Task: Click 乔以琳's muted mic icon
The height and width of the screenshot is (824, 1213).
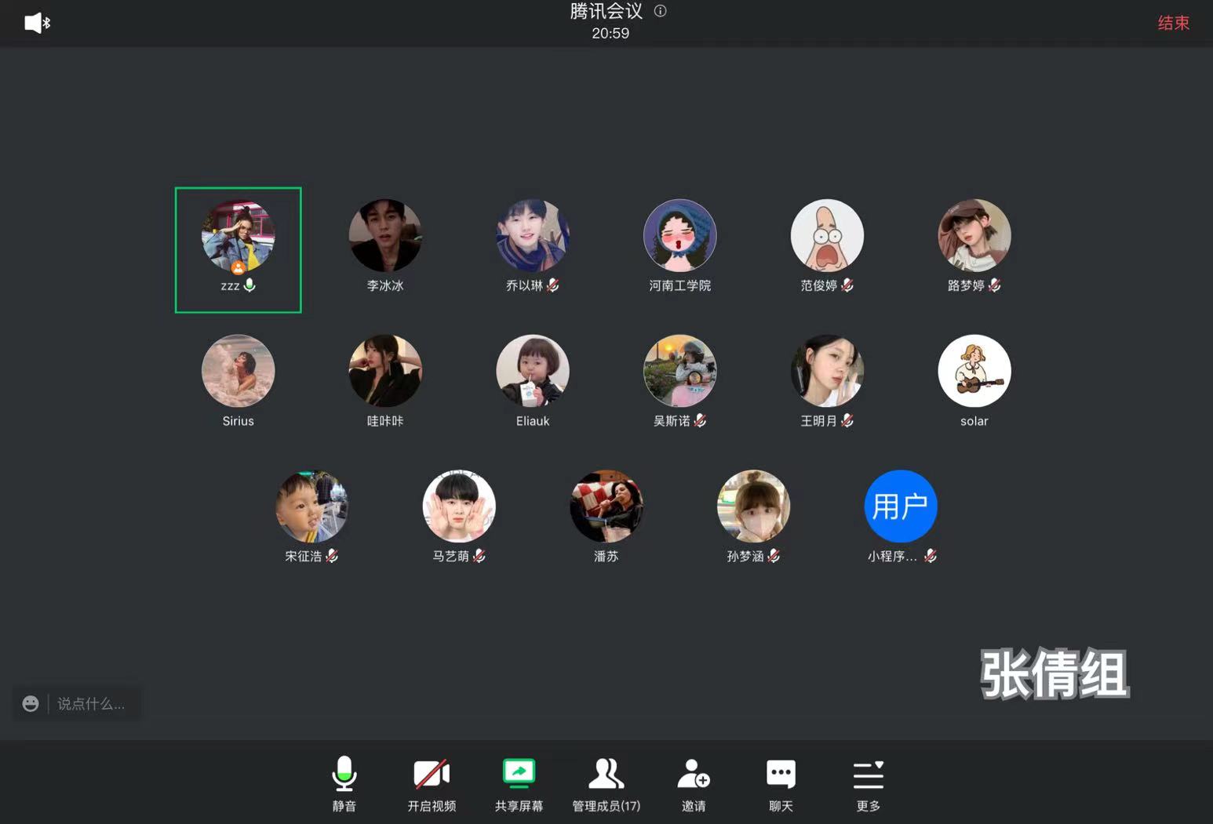Action: 553,285
